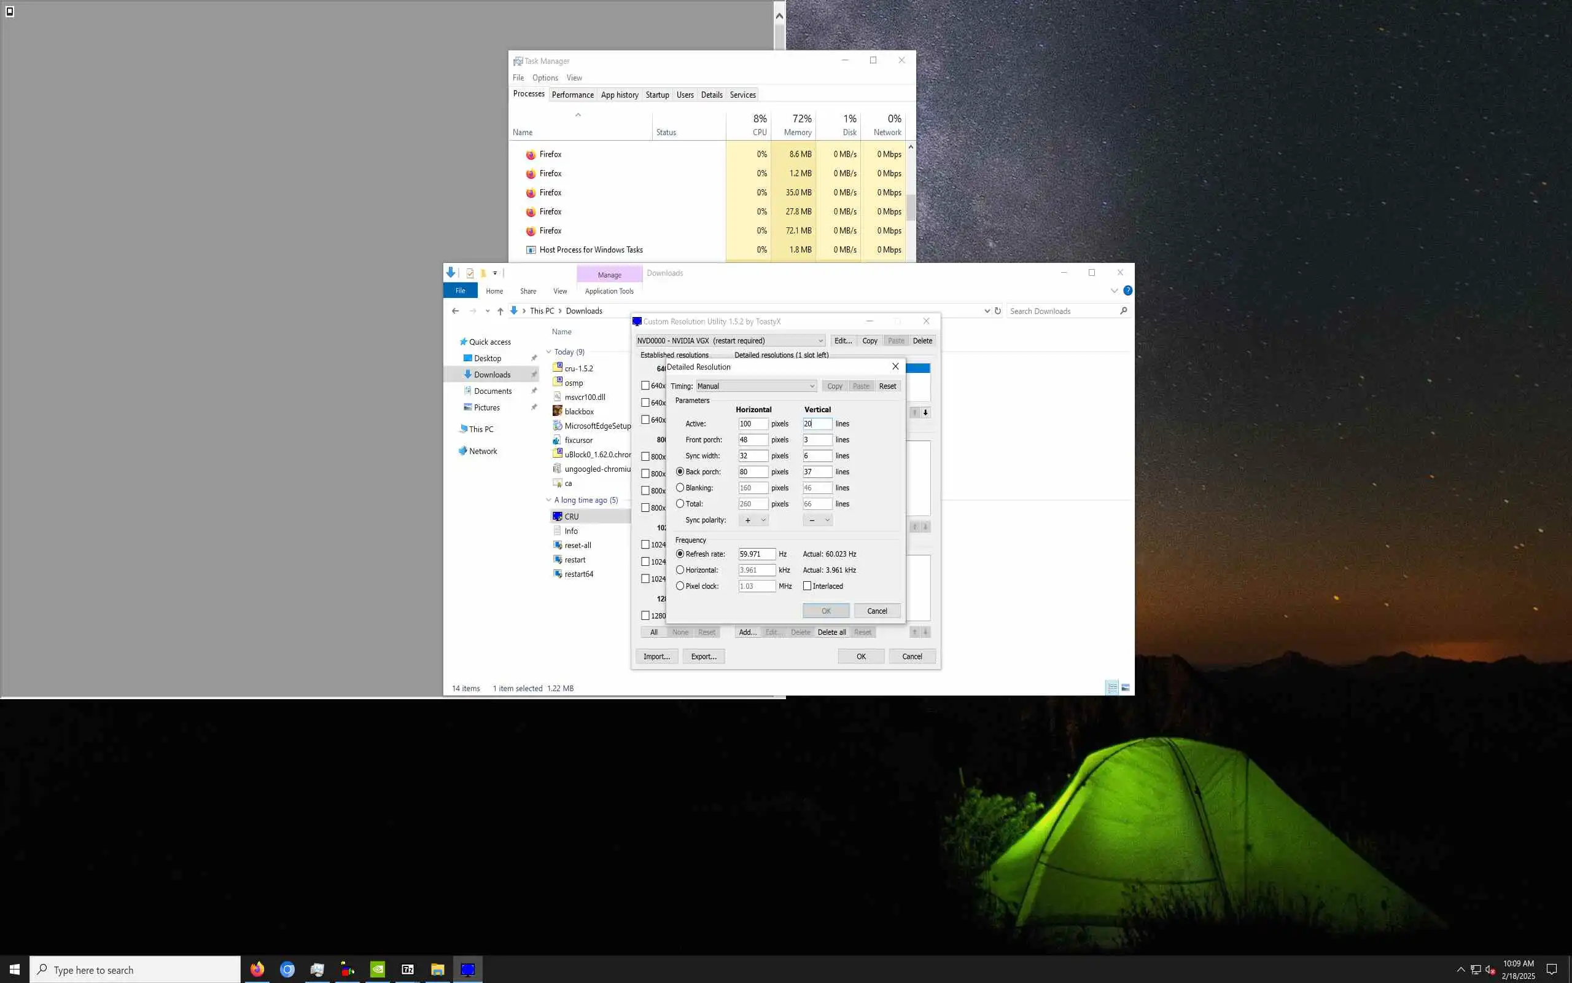This screenshot has height=983, width=1572.
Task: Open Firefox from the taskbar
Action: coord(257,969)
